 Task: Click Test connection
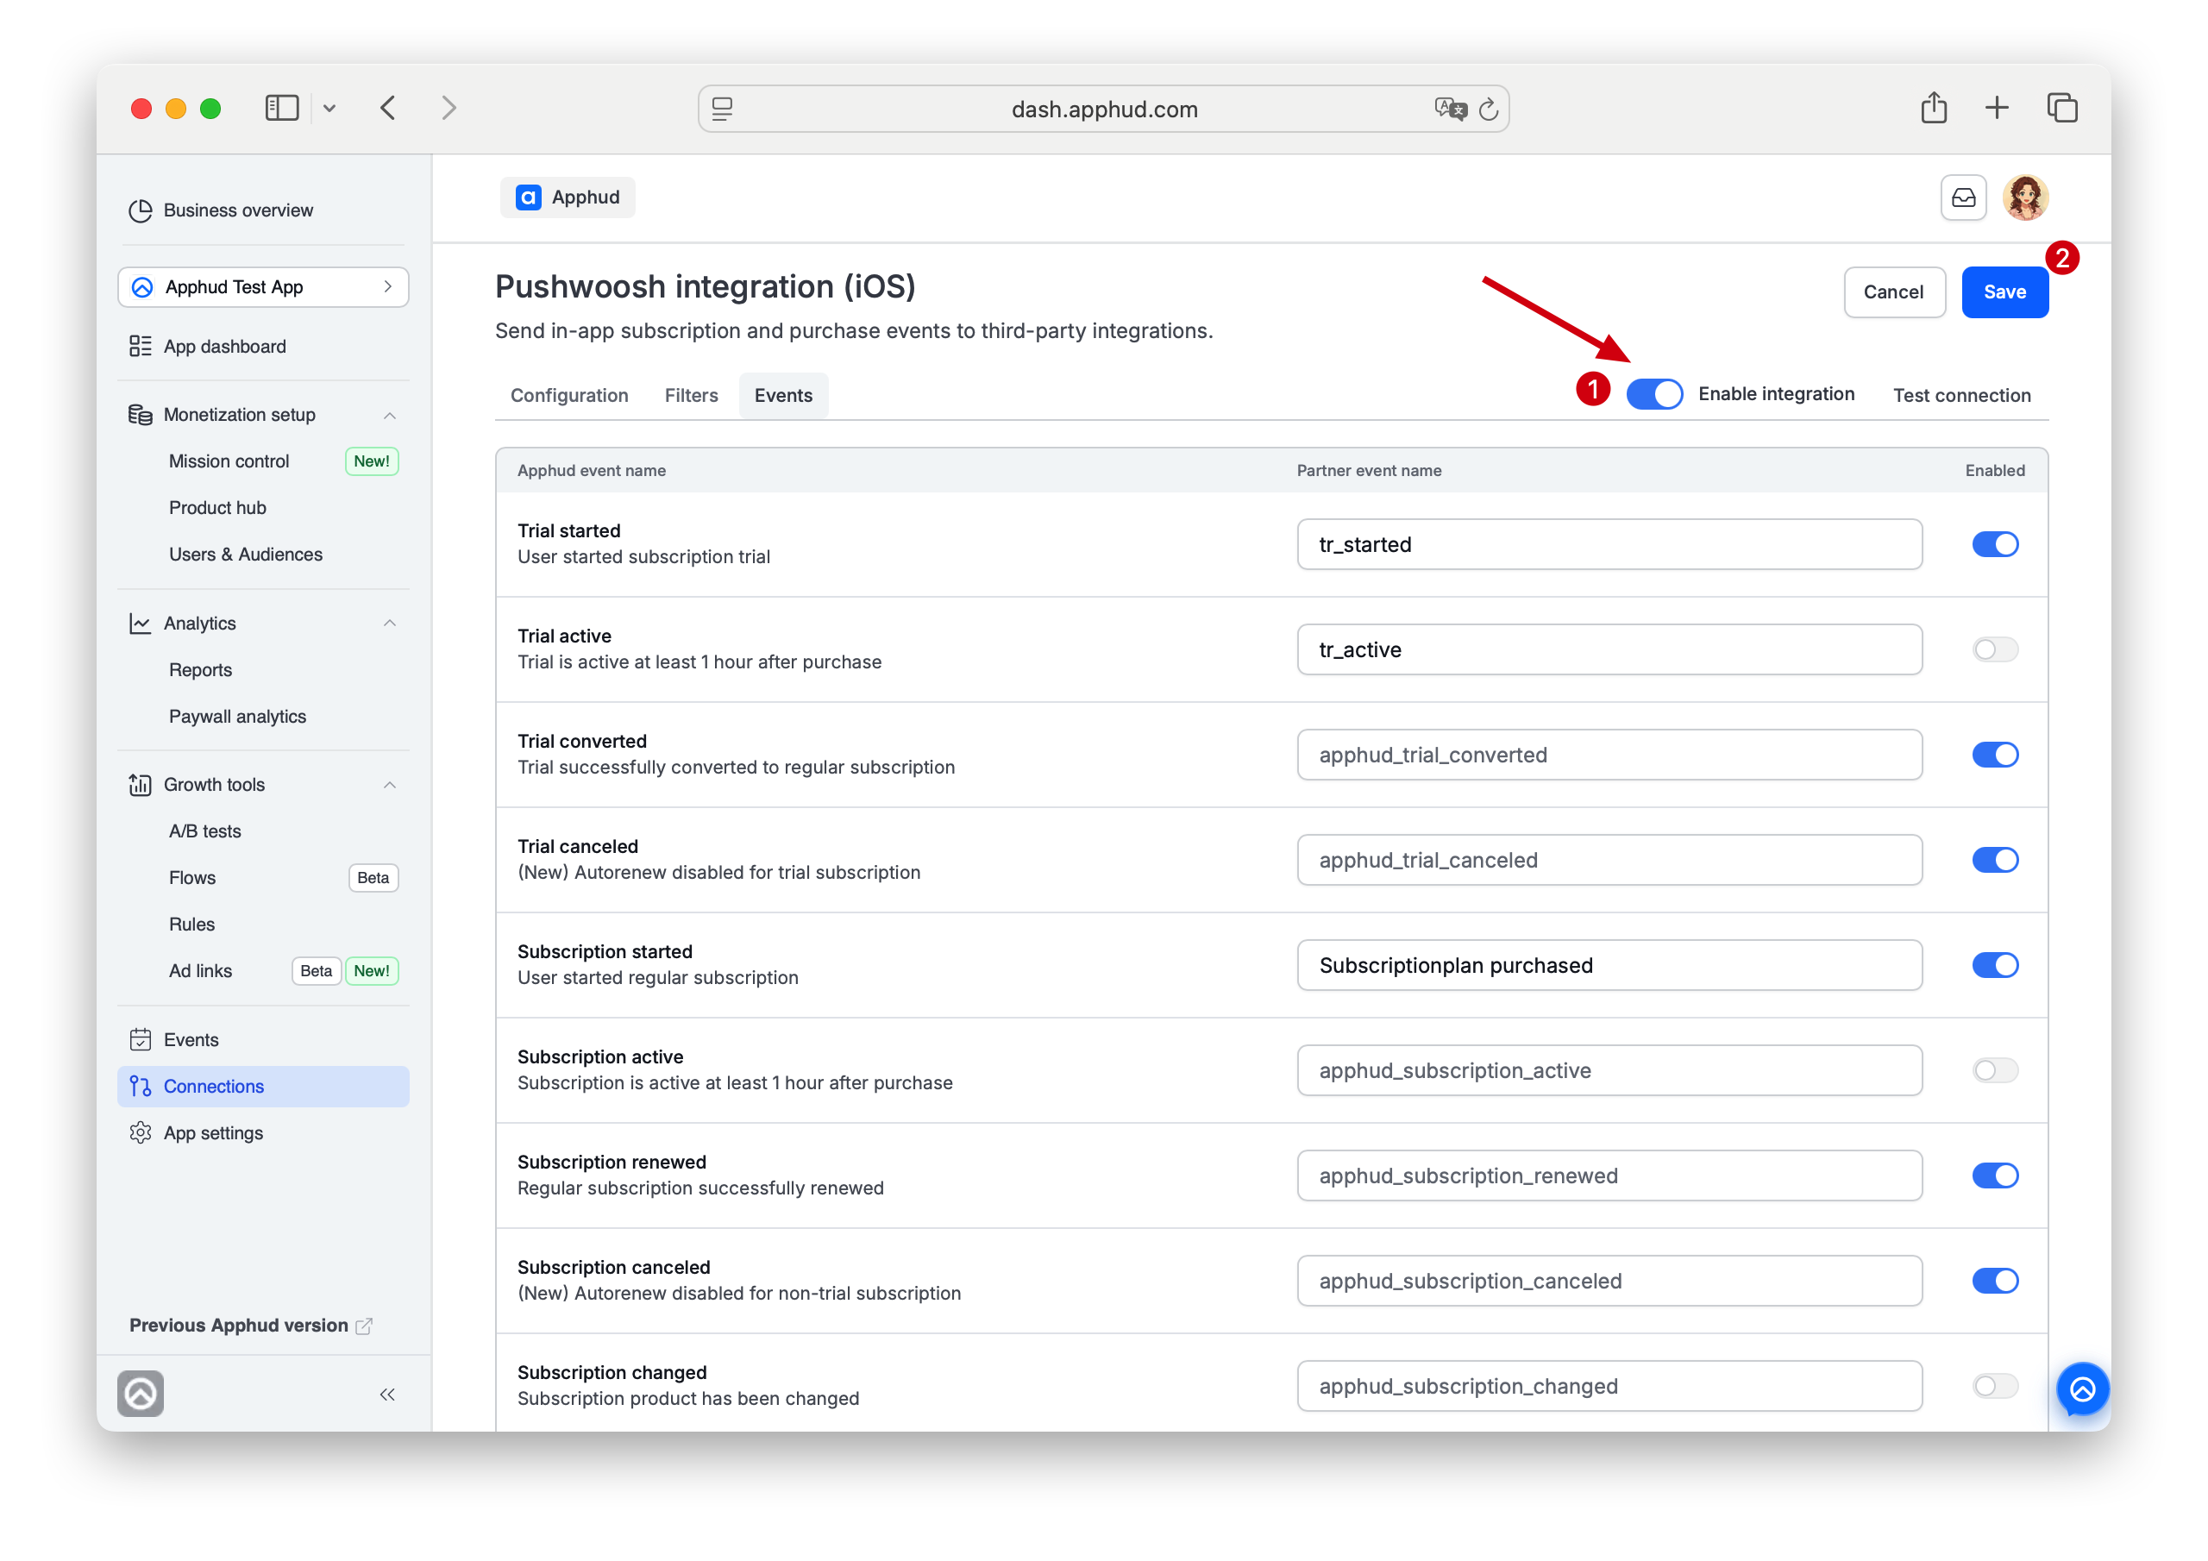point(1962,395)
